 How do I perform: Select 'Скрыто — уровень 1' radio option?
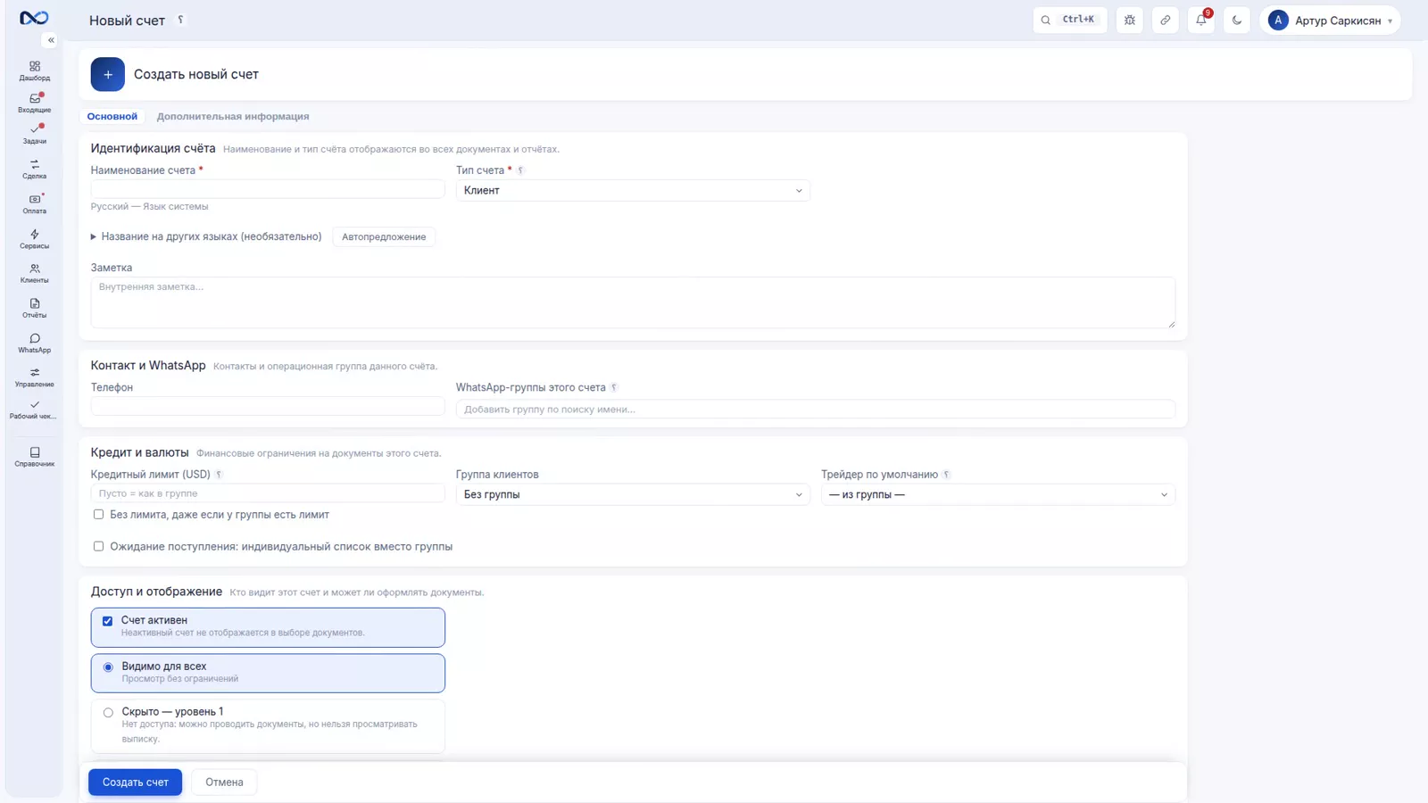click(x=108, y=713)
